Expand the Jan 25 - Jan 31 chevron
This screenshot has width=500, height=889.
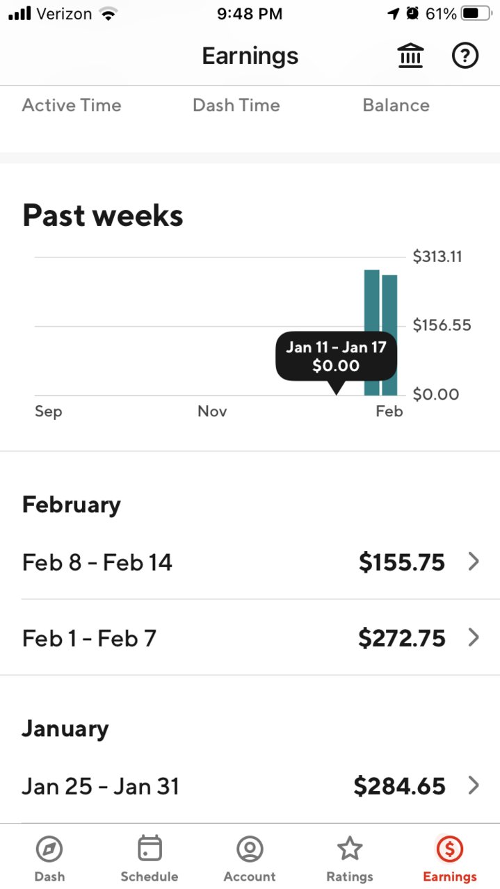click(x=474, y=786)
